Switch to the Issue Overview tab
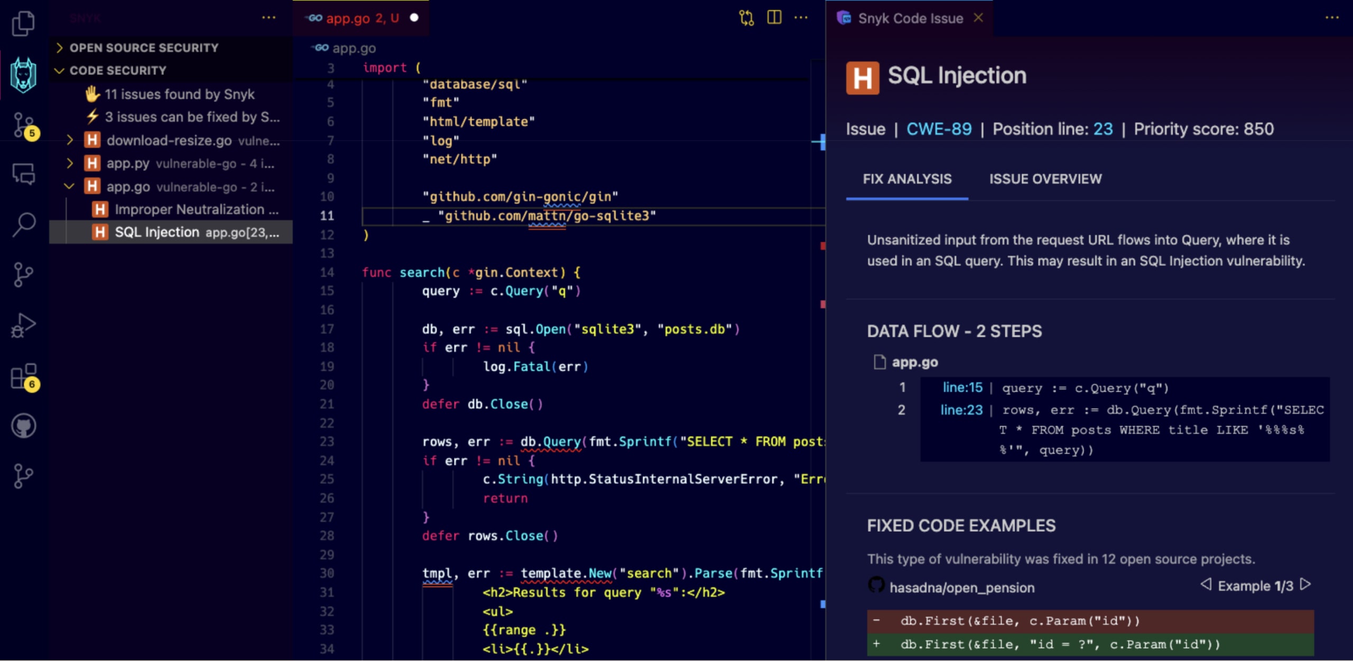 pyautogui.click(x=1045, y=179)
